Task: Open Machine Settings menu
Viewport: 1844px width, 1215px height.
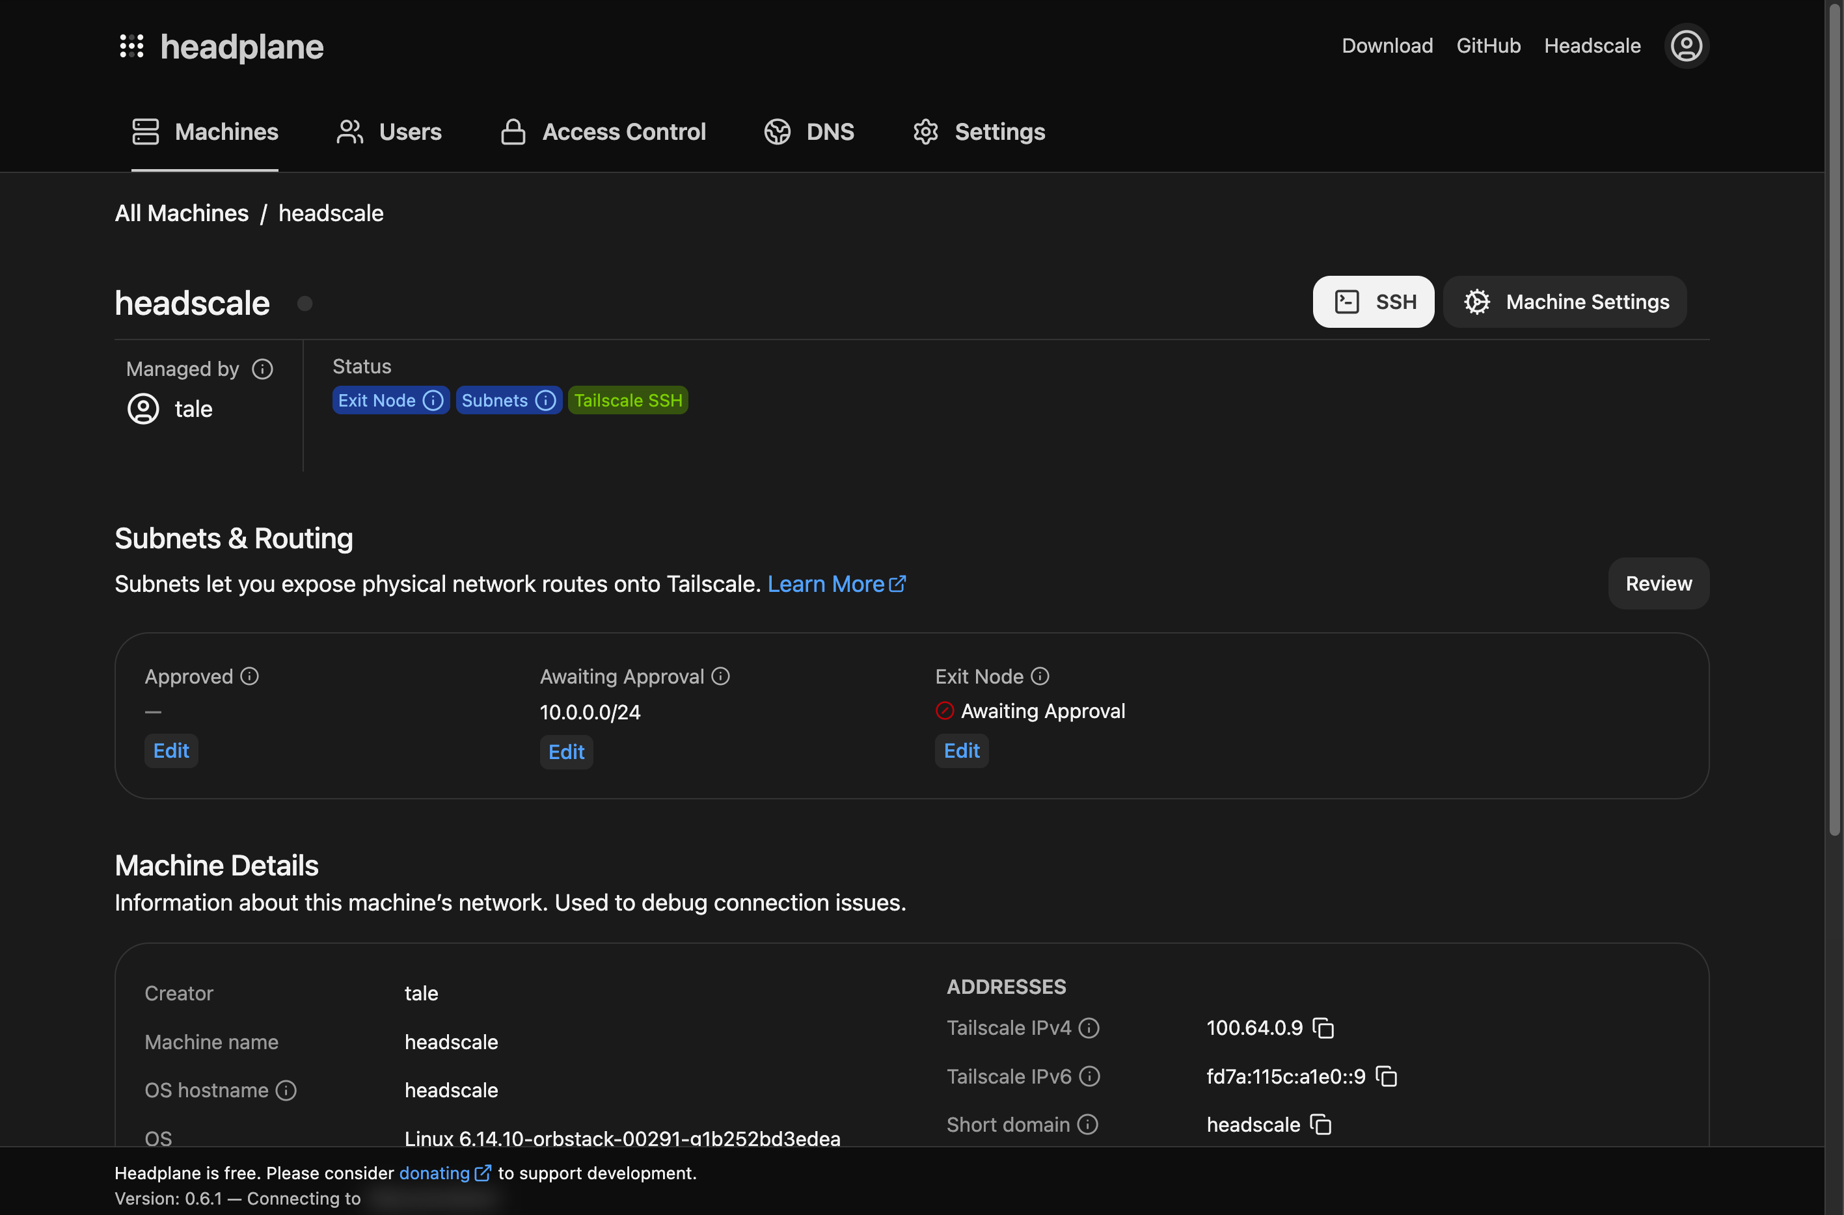Action: 1565,301
